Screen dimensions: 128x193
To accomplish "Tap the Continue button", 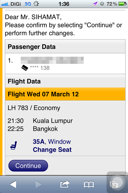I will [28, 166].
